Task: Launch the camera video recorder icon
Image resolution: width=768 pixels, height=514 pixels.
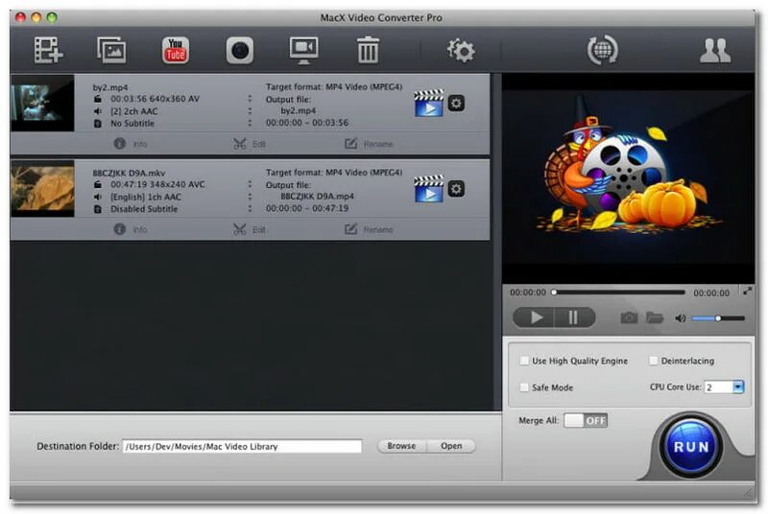Action: click(239, 50)
